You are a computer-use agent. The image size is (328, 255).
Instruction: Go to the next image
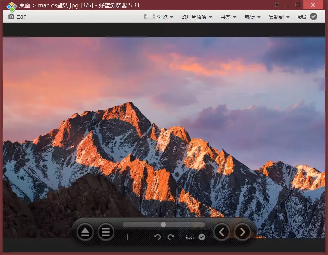pos(242,232)
